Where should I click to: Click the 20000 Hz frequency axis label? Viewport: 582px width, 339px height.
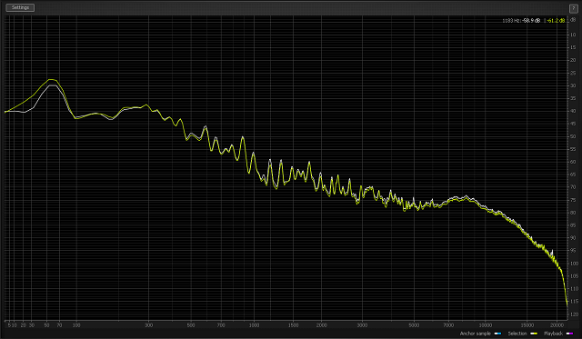pyautogui.click(x=557, y=325)
